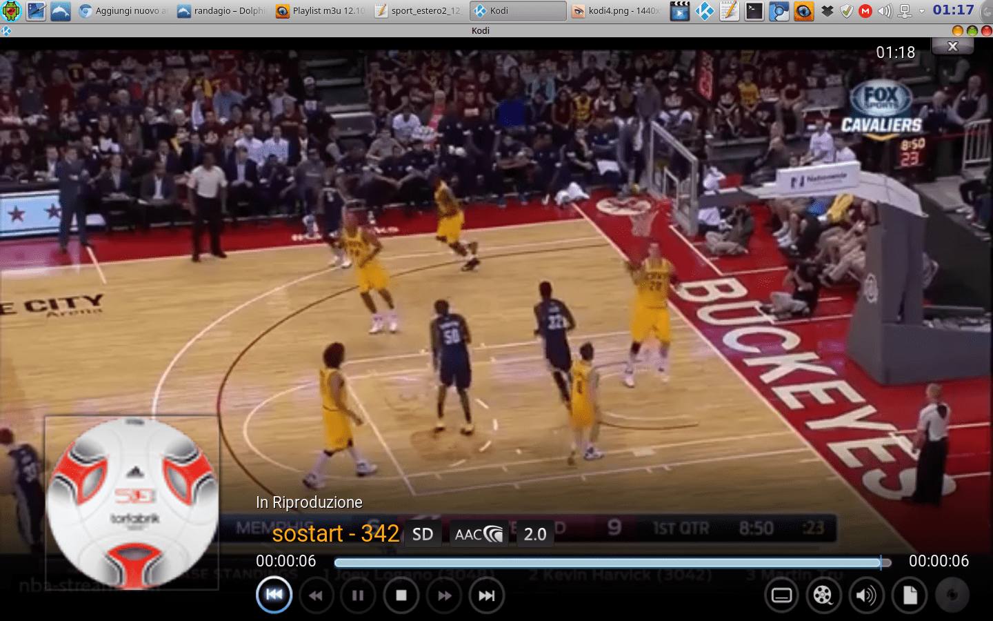Close Kodi window with red button
Viewport: 993px width, 621px height.
[986, 30]
